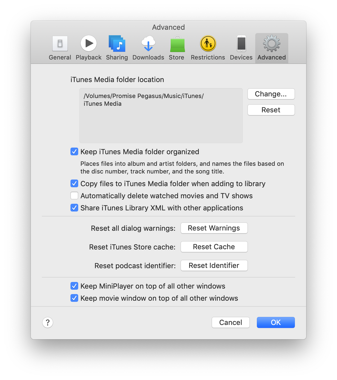This screenshot has height=380, width=337.
Task: Click the Cancel button
Action: (231, 322)
